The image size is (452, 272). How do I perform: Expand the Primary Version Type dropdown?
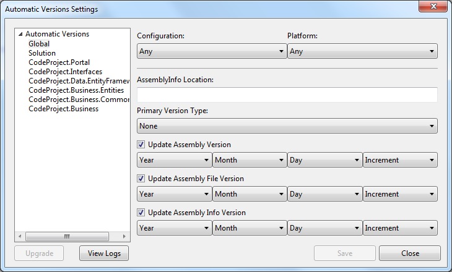[287, 126]
